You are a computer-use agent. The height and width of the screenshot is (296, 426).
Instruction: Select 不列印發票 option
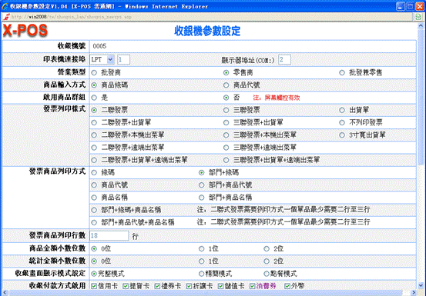(x=342, y=122)
